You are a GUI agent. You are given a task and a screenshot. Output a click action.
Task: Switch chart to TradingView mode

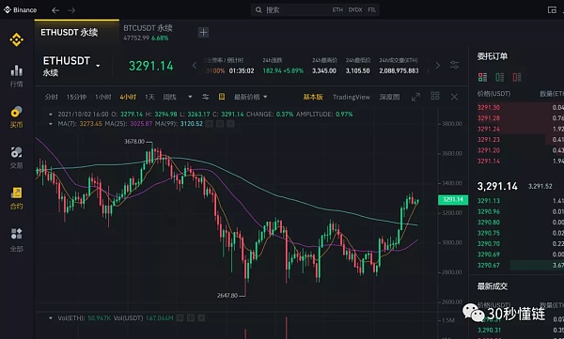click(351, 97)
